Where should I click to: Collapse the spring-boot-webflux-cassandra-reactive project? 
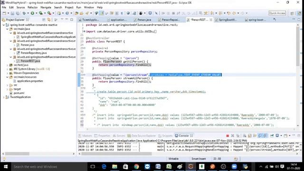coord(3,25)
